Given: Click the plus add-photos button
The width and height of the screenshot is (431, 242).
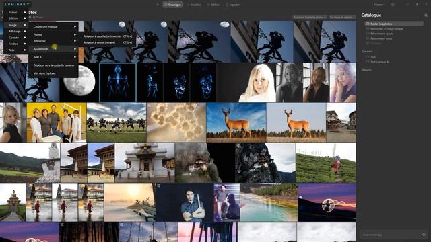Looking at the screenshot, I should 158,5.
